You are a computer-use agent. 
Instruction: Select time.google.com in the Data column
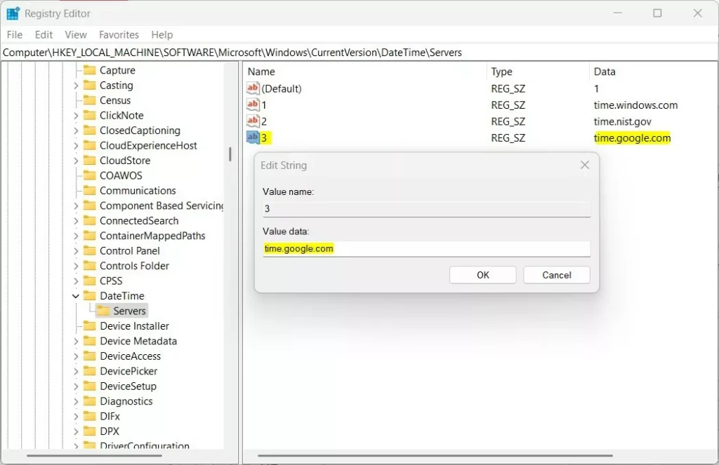coord(632,138)
